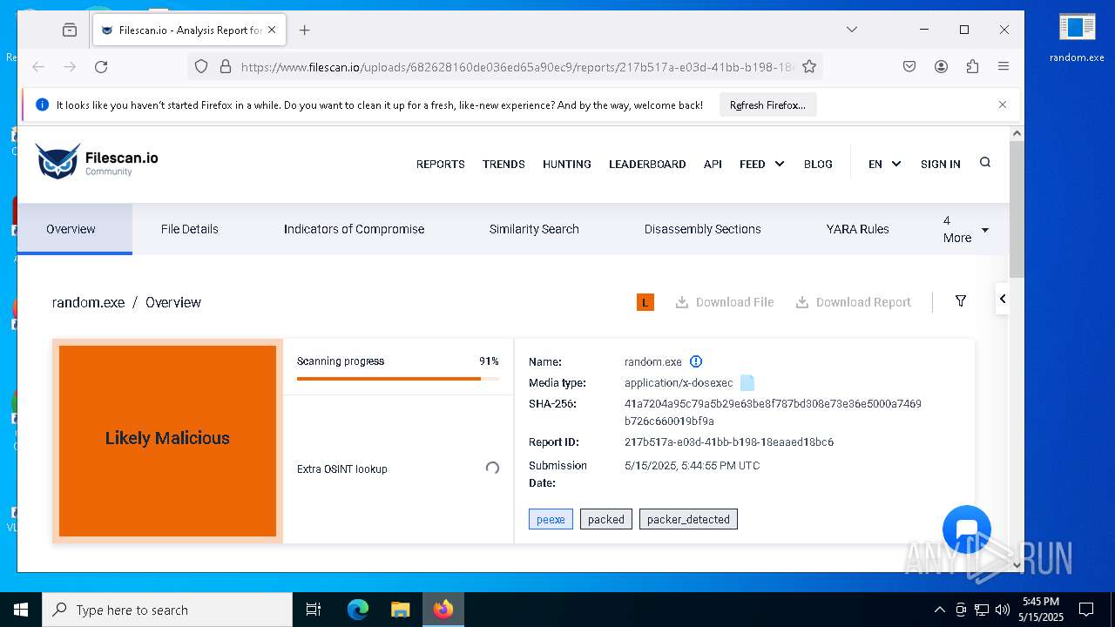Click the orange L verdict badge
This screenshot has width=1115, height=627.
point(645,302)
